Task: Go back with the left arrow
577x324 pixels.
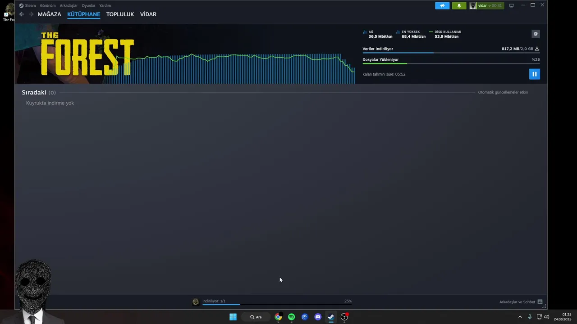Action: pyautogui.click(x=22, y=14)
